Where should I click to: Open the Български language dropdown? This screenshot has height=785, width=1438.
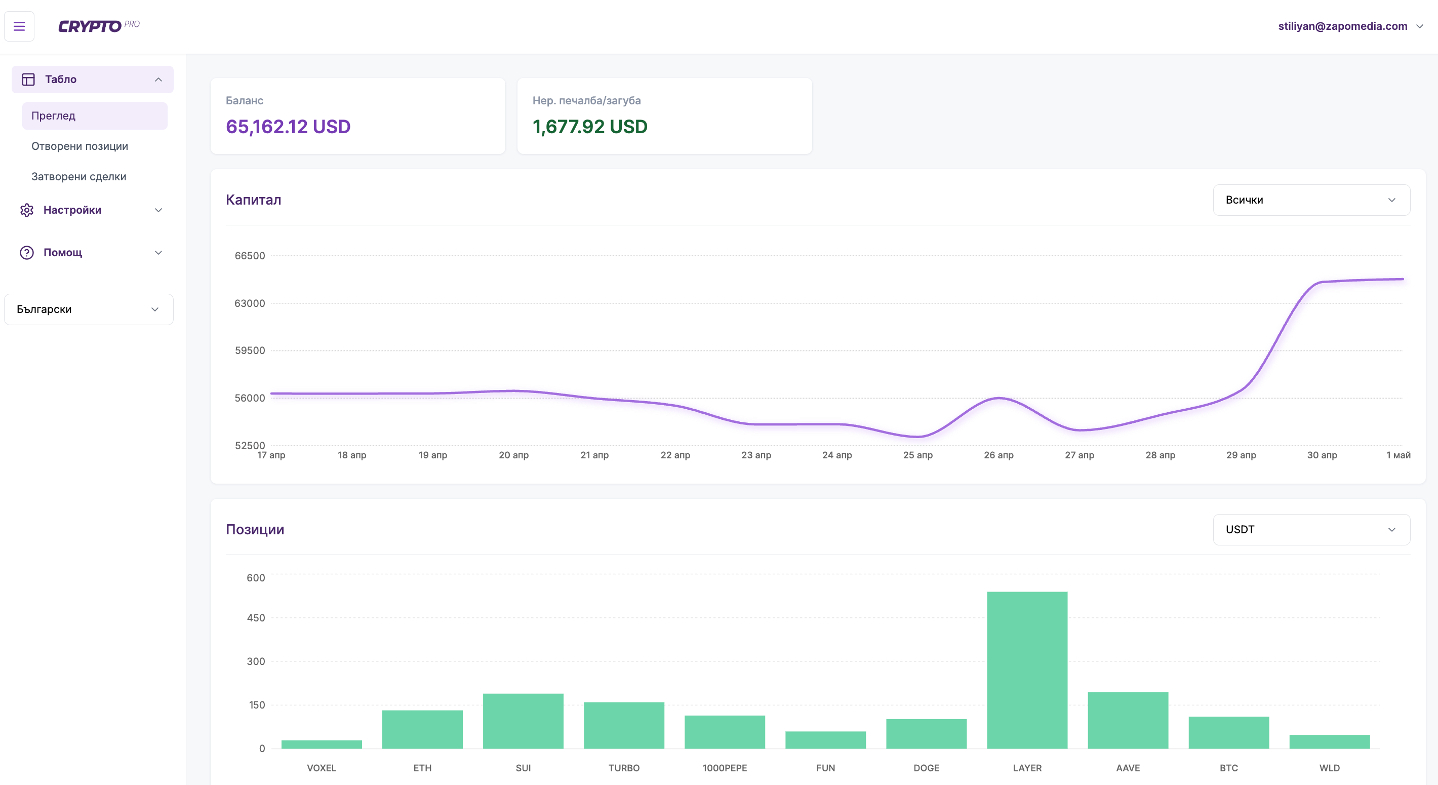(x=89, y=309)
